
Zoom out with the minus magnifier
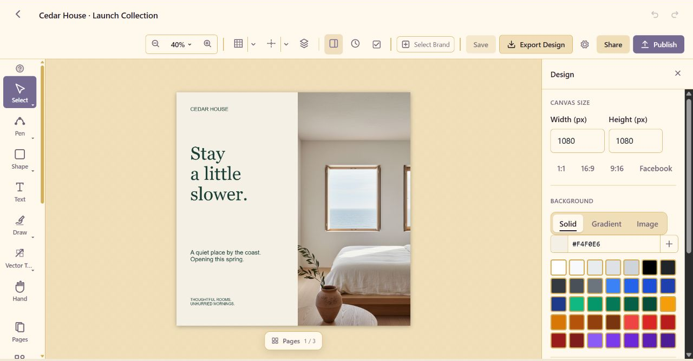pyautogui.click(x=155, y=44)
